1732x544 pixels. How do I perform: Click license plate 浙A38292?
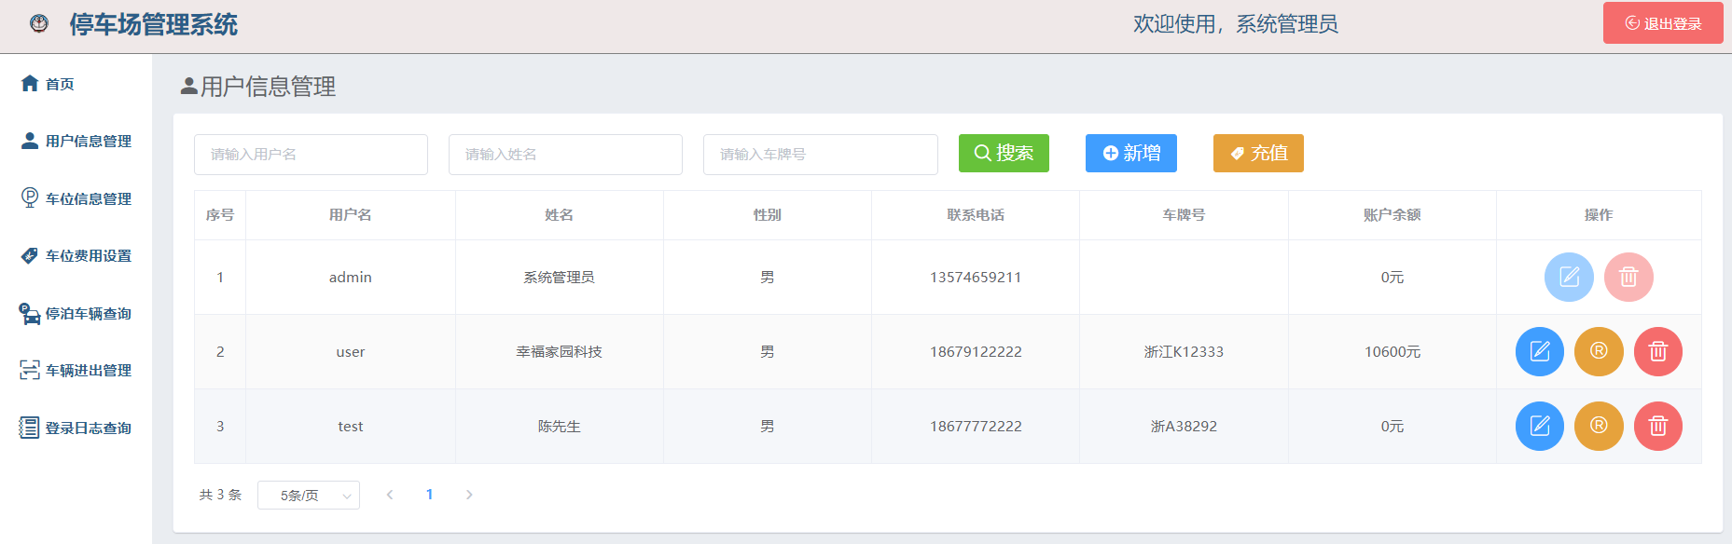click(1184, 427)
